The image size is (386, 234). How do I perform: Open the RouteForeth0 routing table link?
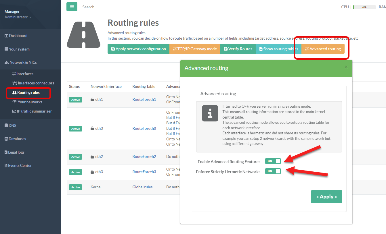coord(144,128)
